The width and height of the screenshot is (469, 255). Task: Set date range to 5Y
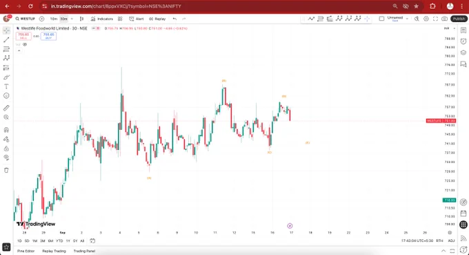[75, 240]
